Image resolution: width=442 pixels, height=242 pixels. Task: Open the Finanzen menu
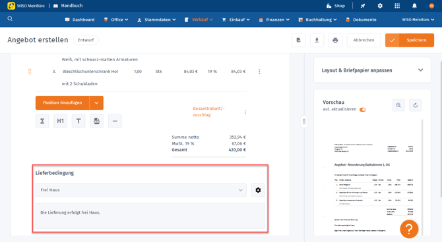click(x=274, y=20)
